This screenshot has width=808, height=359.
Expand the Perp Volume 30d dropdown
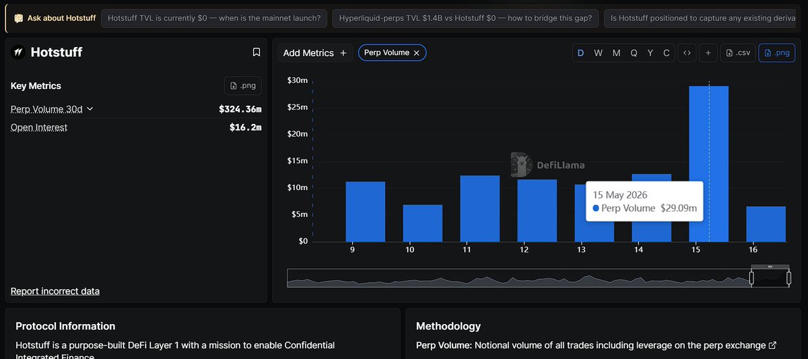[x=52, y=108]
